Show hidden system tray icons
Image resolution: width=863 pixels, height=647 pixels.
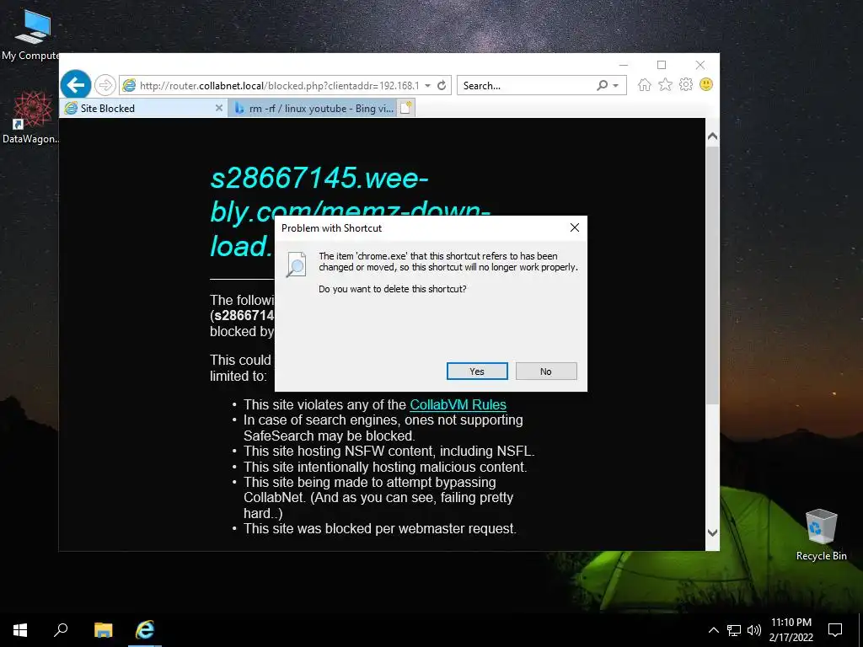click(x=713, y=630)
